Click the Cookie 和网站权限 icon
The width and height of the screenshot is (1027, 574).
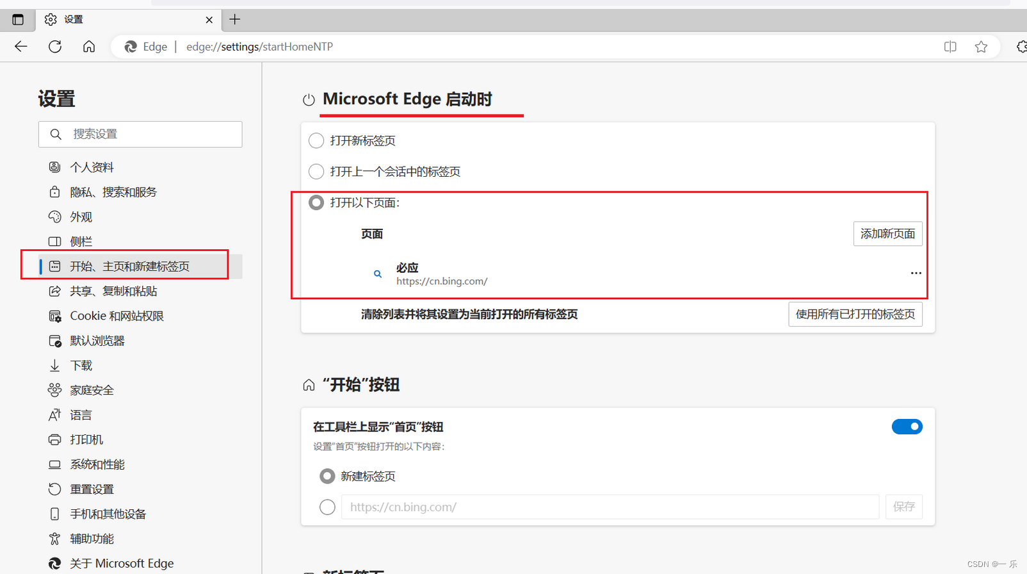coord(55,316)
